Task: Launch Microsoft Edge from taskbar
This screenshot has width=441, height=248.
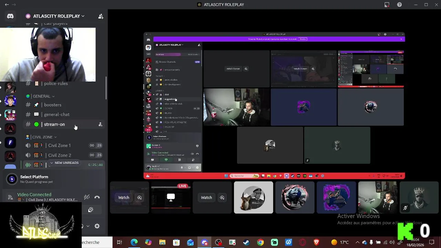Action: [134, 242]
